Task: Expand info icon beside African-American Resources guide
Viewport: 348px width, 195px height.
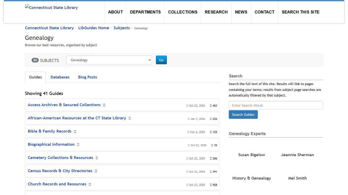Action: click(130, 118)
